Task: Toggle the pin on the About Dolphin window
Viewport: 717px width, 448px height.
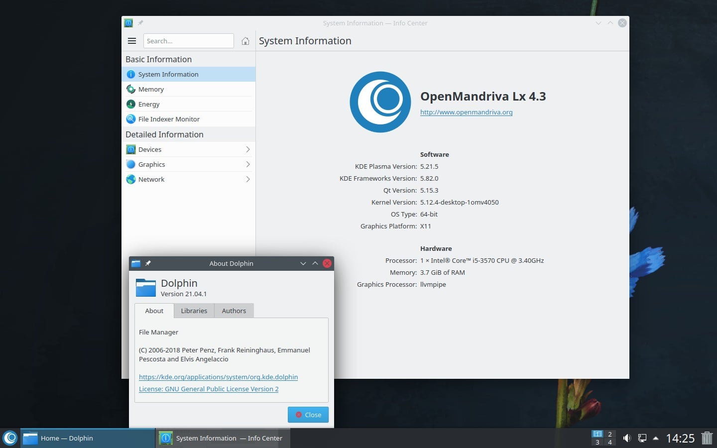Action: coord(148,263)
